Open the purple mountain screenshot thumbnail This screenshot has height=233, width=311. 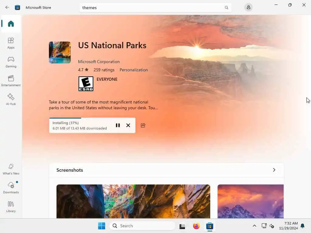[x=251, y=201]
